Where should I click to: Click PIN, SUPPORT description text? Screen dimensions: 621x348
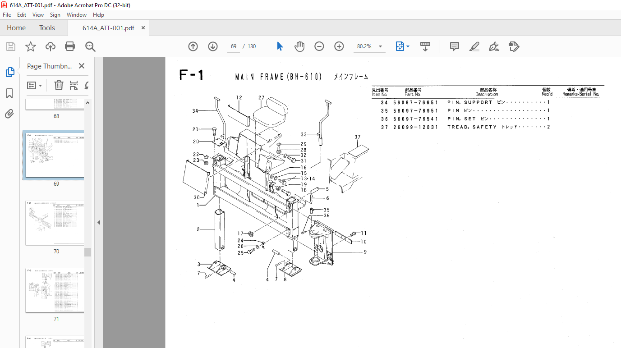pos(470,102)
